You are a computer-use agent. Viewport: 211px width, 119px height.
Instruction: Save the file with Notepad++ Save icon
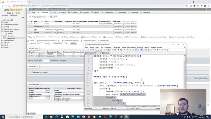(91, 50)
